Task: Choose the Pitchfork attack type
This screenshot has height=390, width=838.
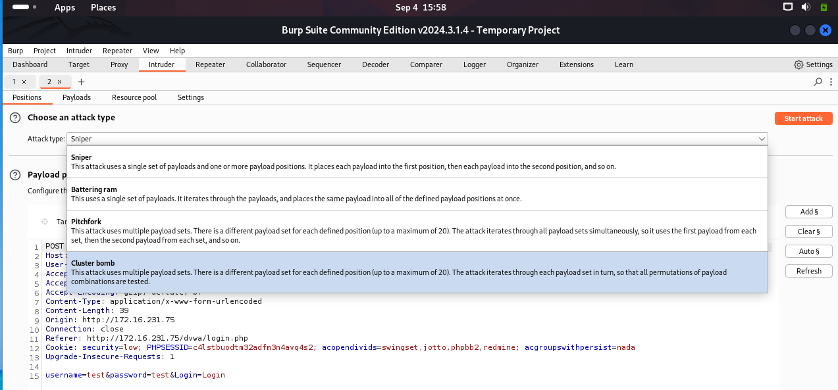Action: click(x=417, y=231)
